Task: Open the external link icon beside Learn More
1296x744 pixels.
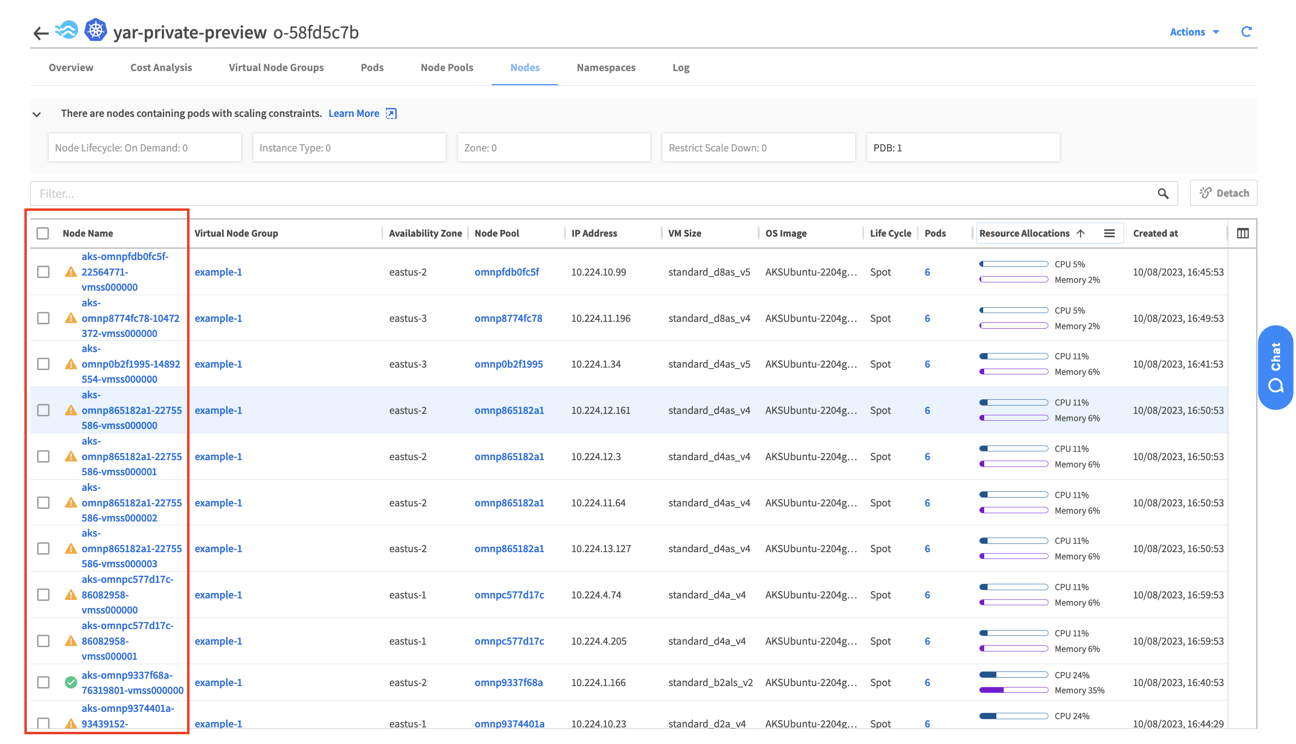Action: [391, 113]
